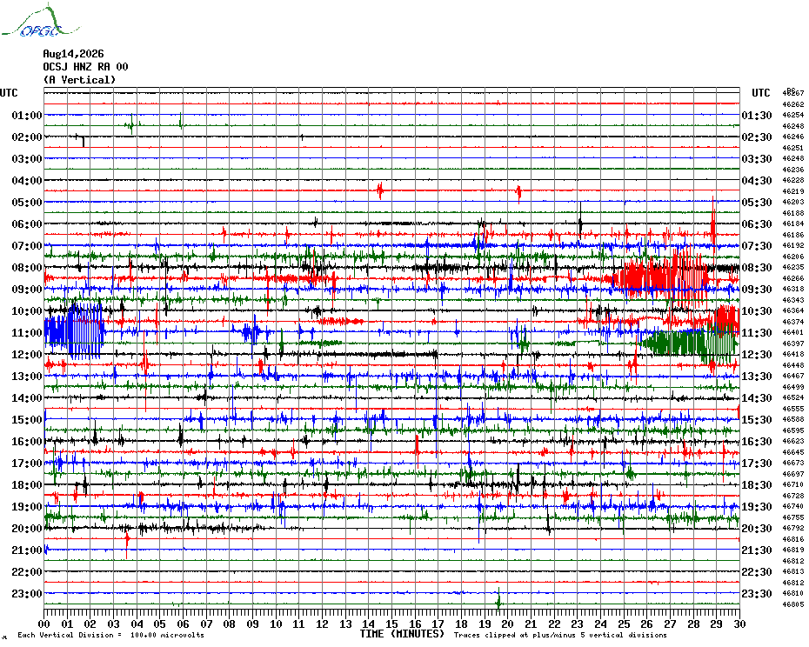This screenshot has height=647, width=809.
Task: Click the UTC header left of the chart
Action: [9, 93]
